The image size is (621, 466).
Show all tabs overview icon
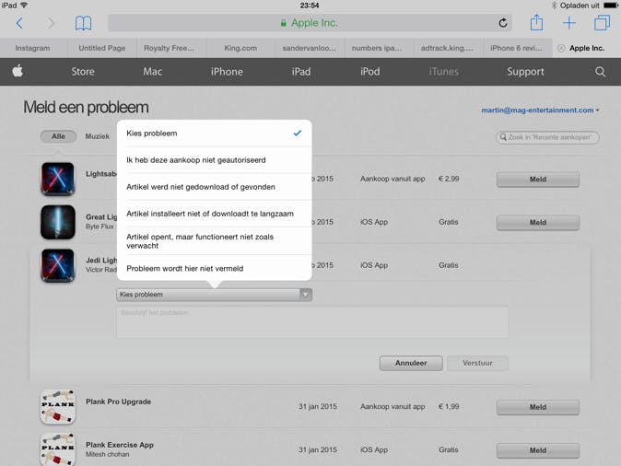(602, 23)
